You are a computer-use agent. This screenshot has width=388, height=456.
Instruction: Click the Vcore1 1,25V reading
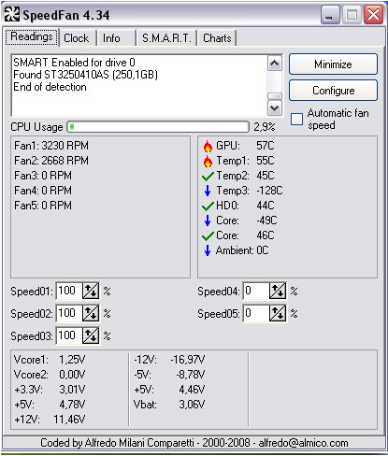(x=50, y=360)
